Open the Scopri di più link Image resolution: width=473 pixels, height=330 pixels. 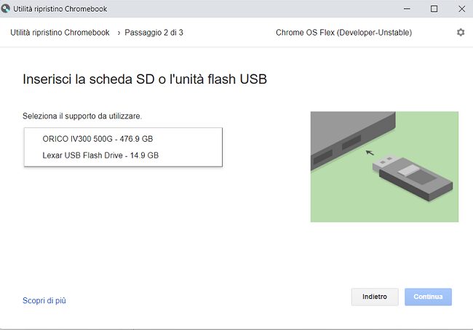[44, 300]
